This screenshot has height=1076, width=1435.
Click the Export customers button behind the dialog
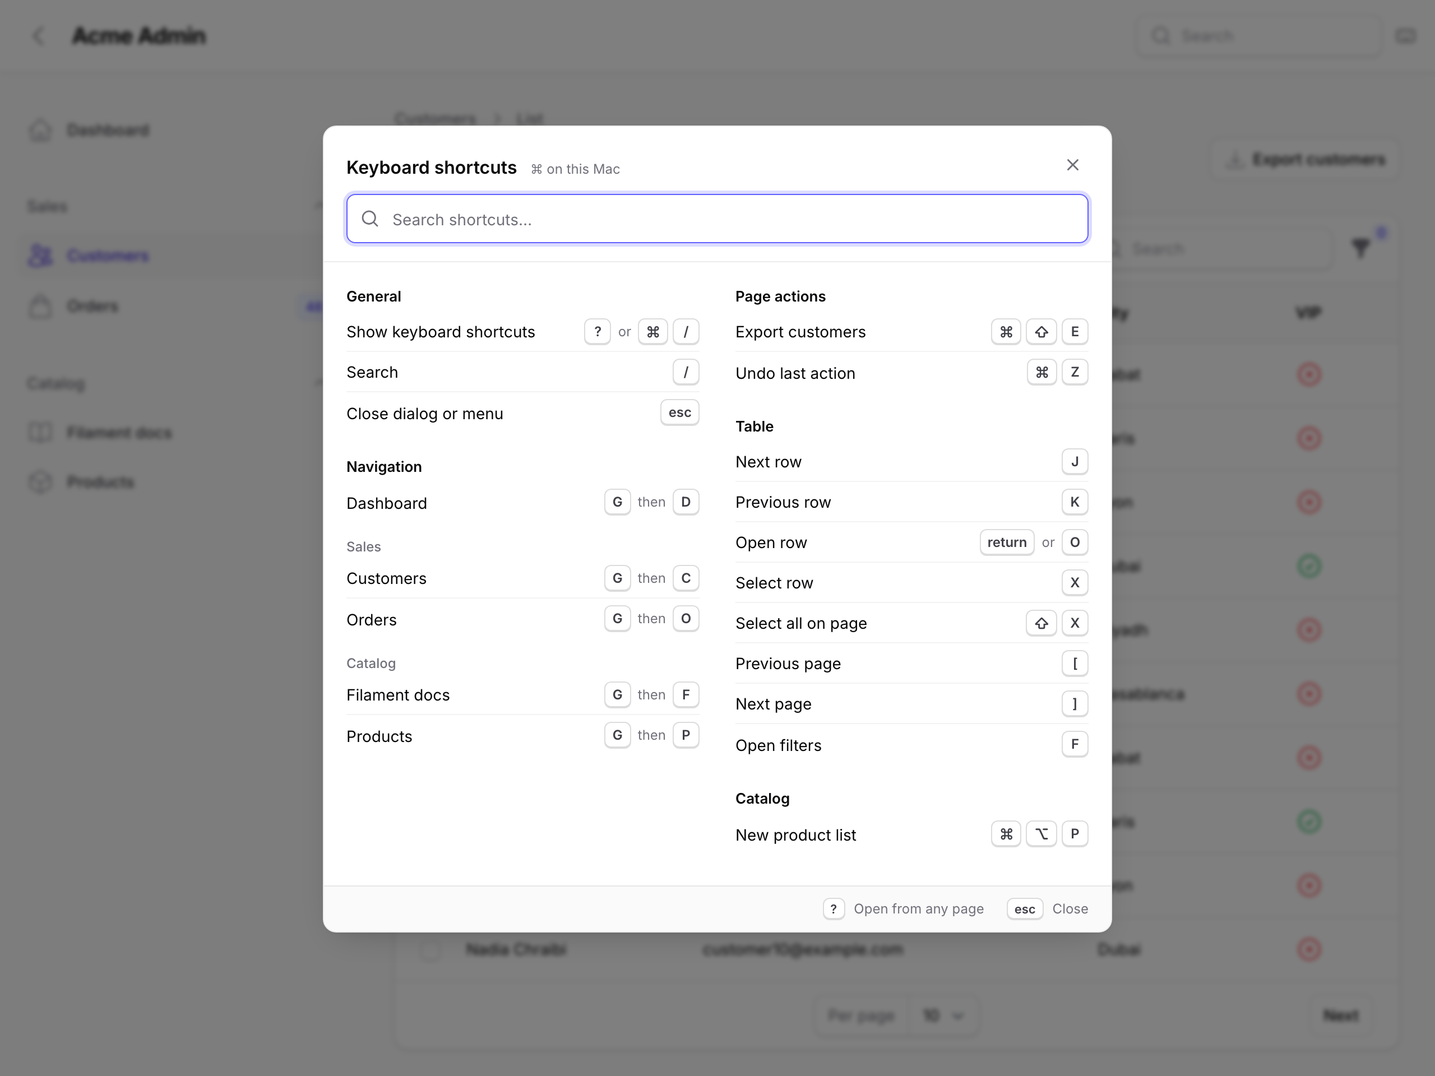coord(1306,159)
